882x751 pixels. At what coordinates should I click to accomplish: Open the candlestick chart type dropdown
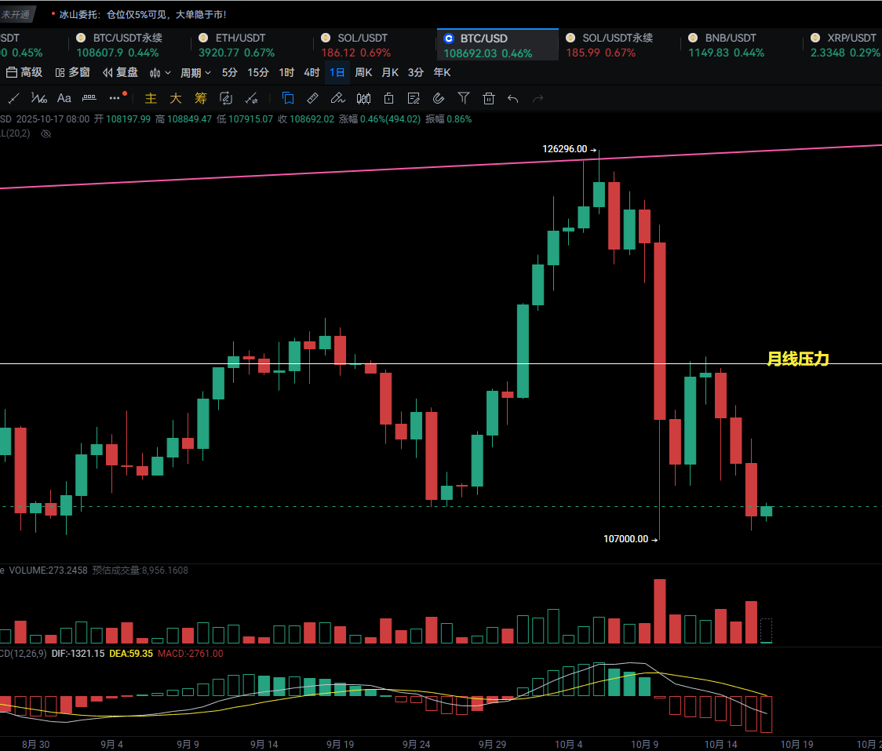coord(160,73)
